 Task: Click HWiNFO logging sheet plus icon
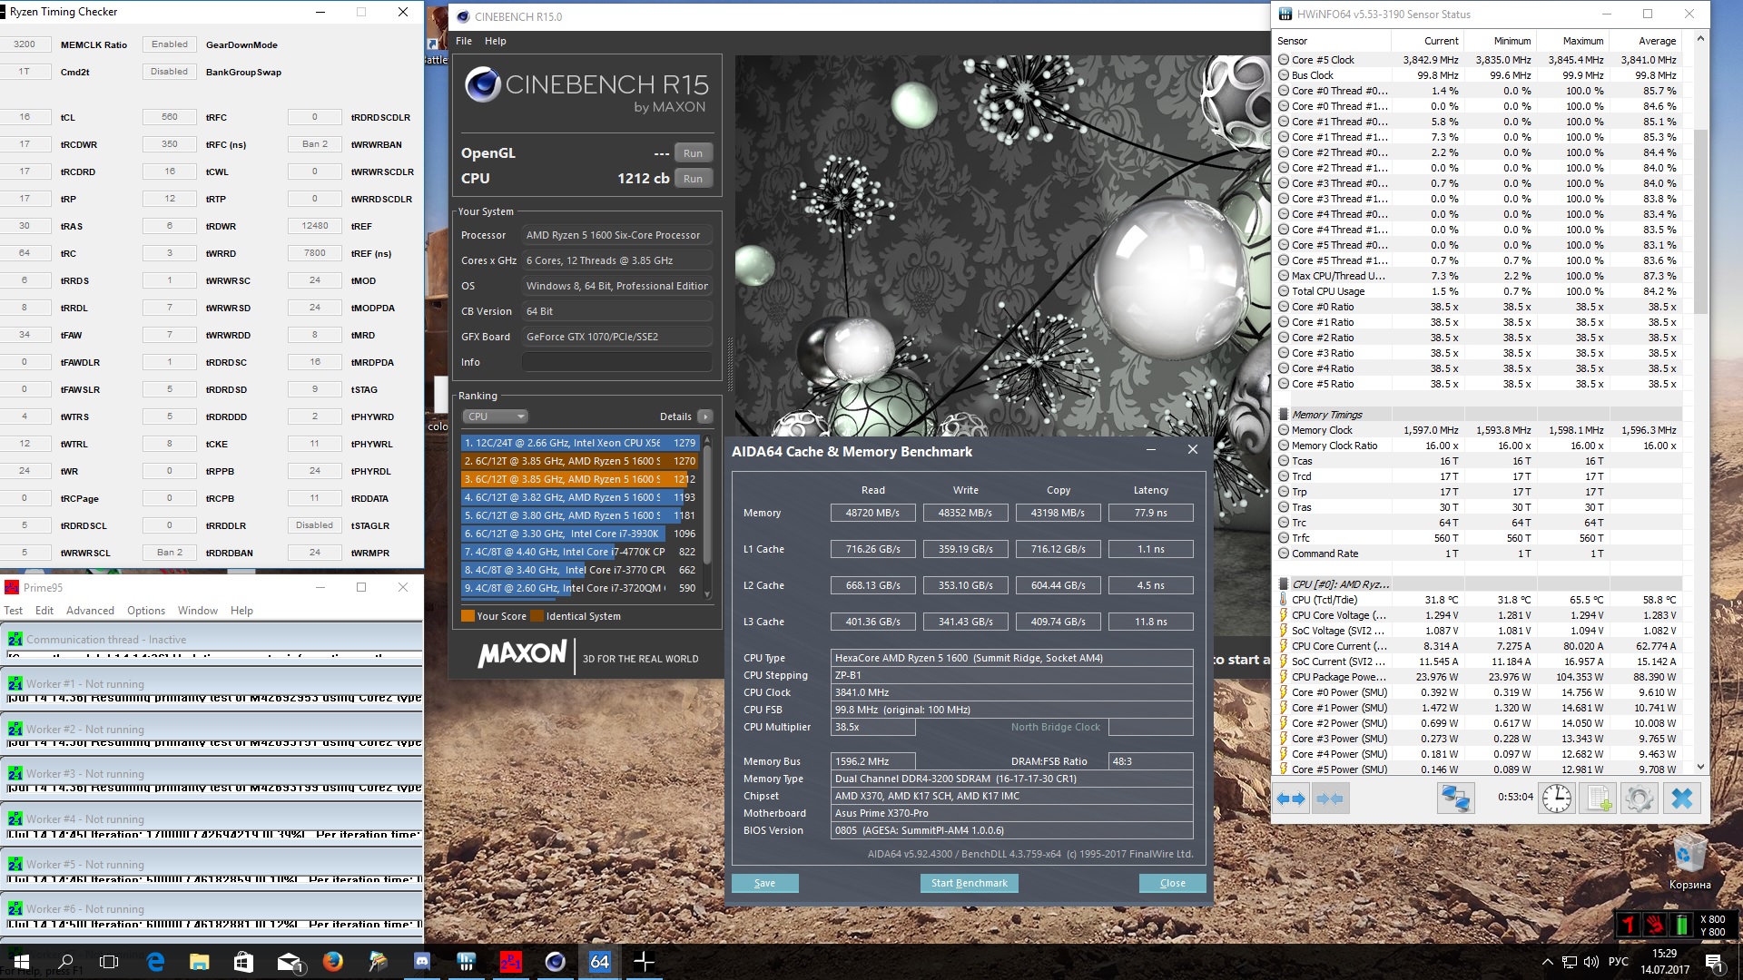tap(1597, 799)
